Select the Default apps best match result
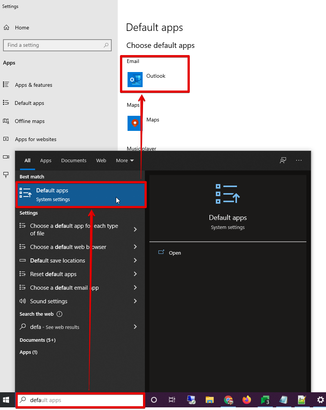 coord(81,195)
